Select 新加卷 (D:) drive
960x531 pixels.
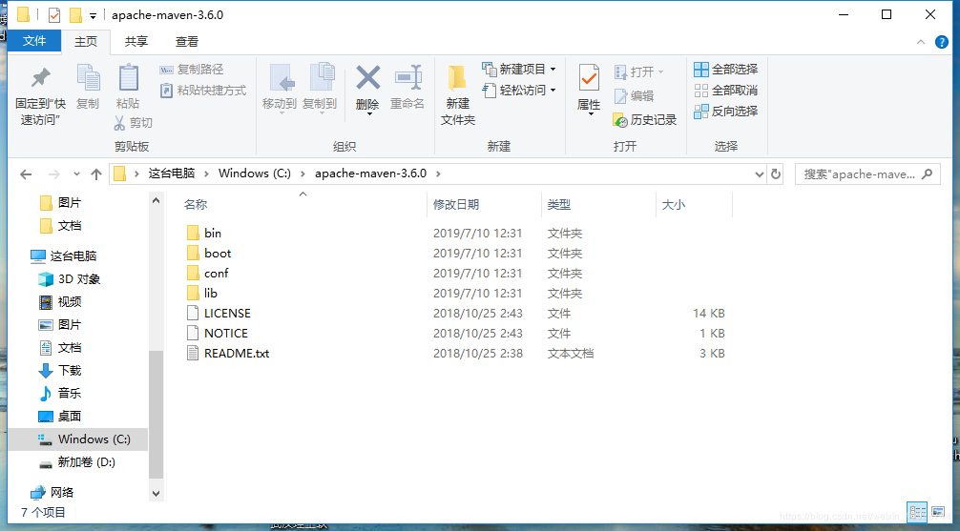86,462
